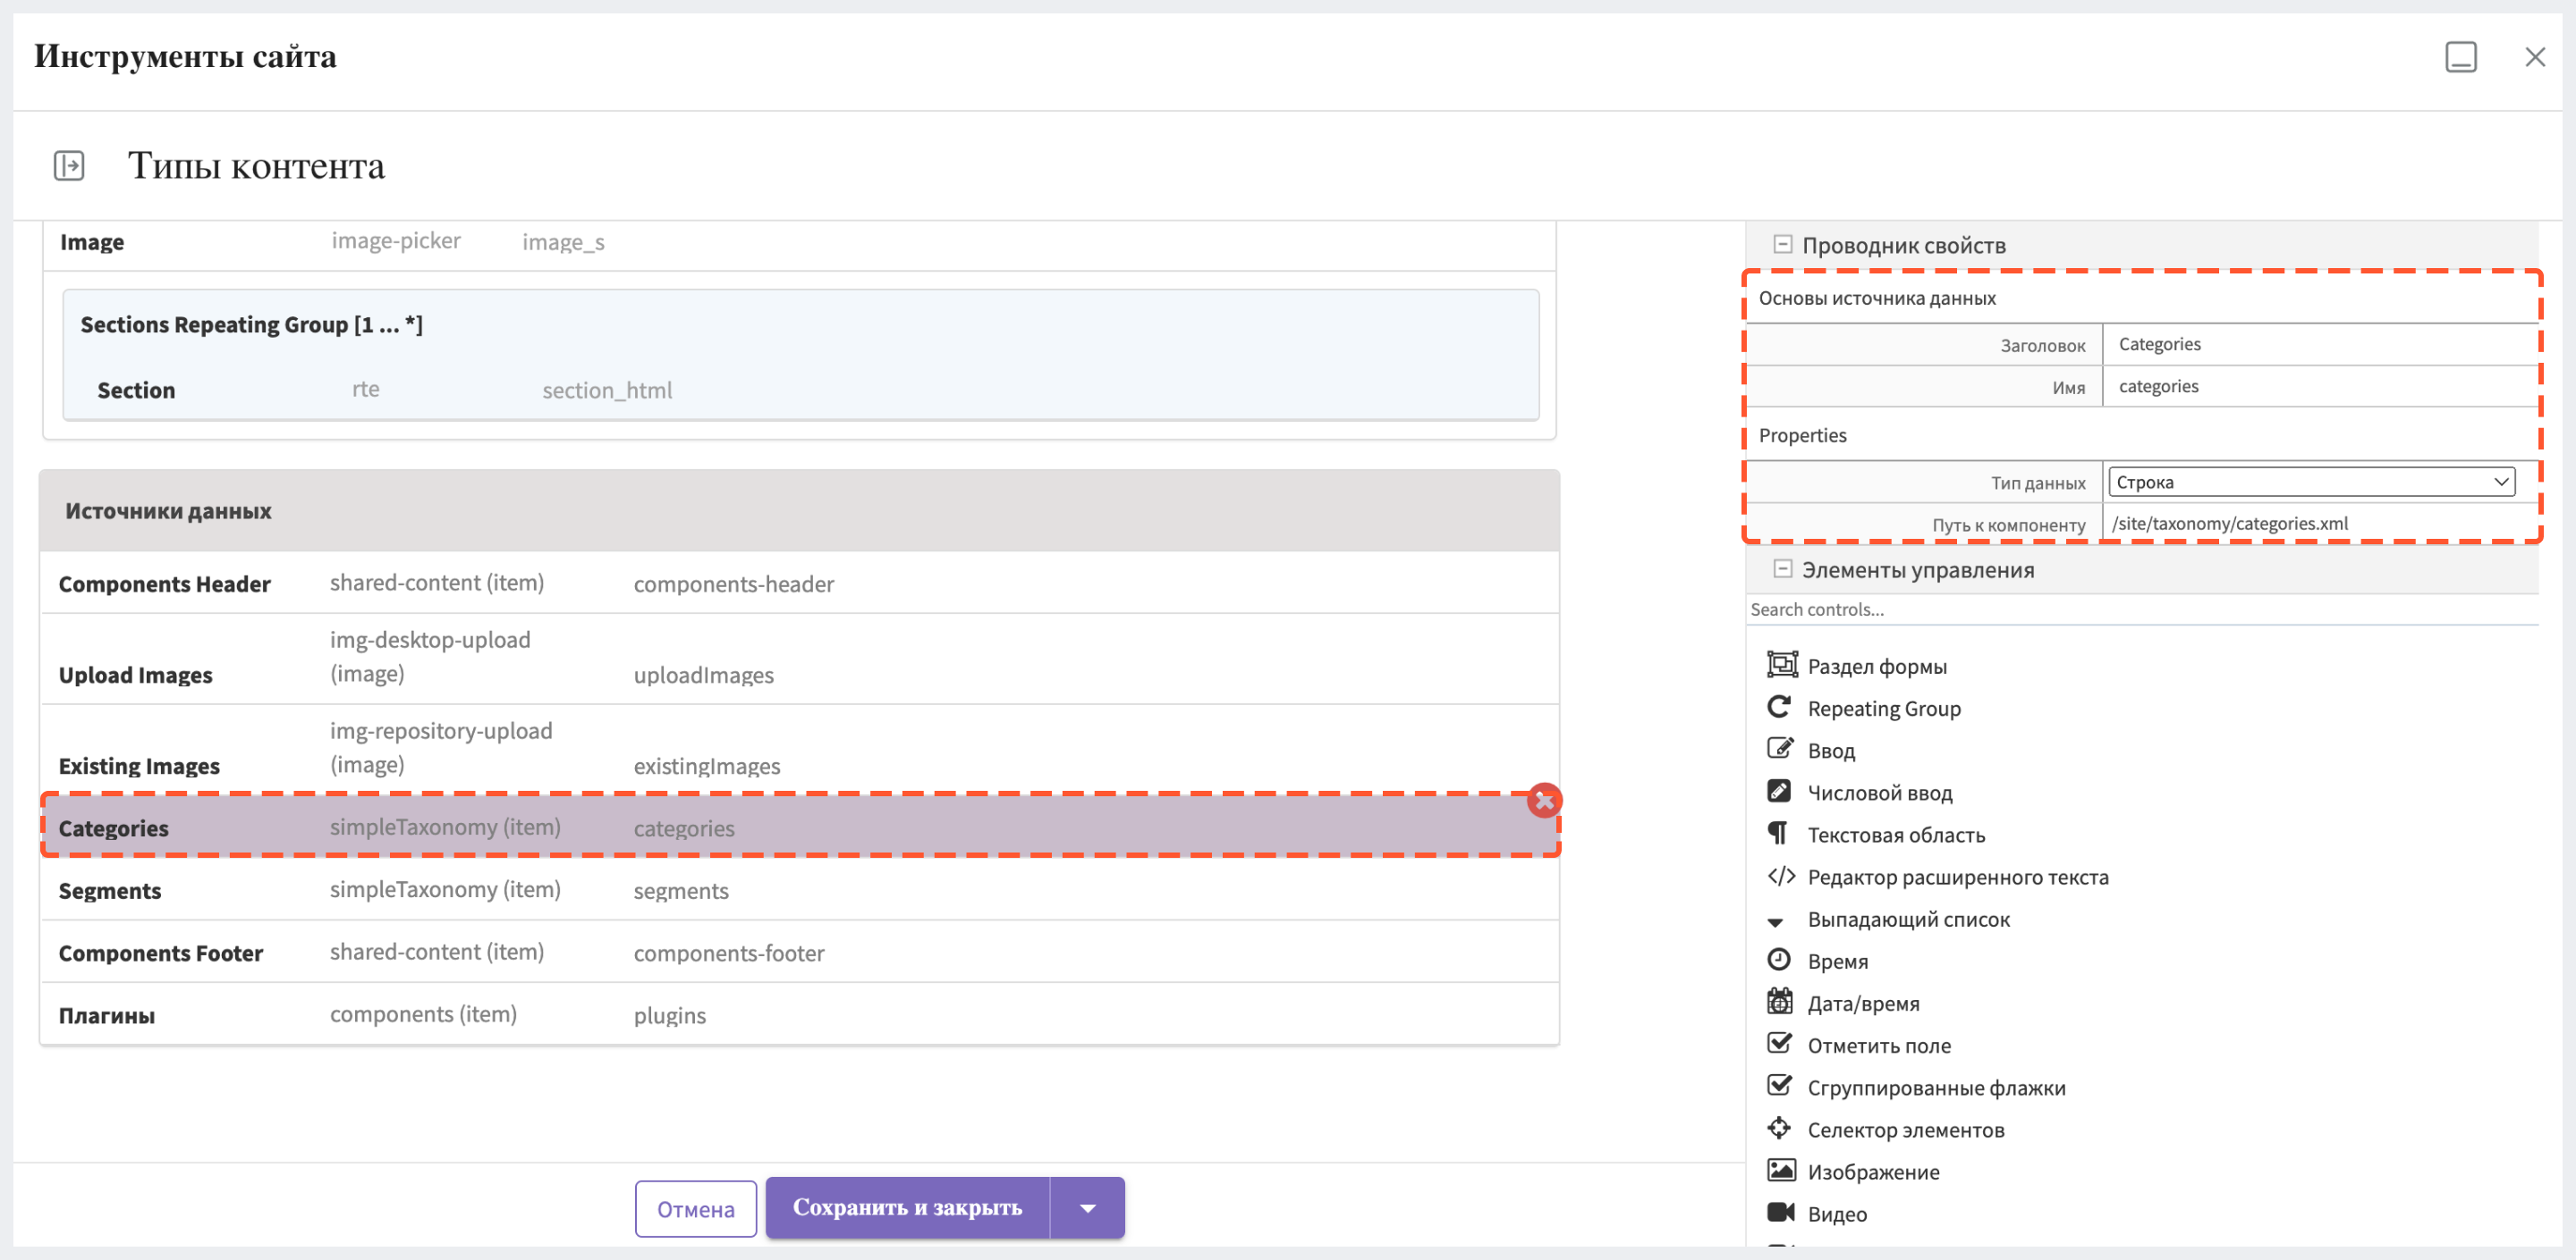Viewport: 2576px width, 1260px height.
Task: Click the Числовой ввод label
Action: coord(1879,793)
